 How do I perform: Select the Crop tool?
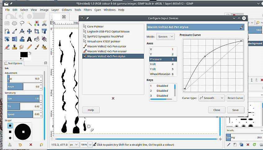click(x=37, y=31)
